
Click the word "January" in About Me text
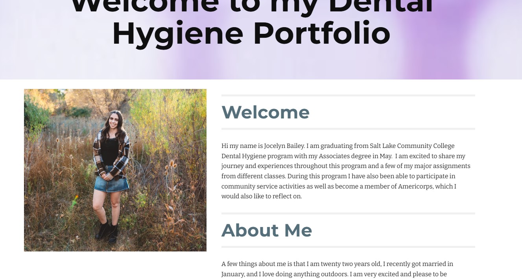point(233,274)
